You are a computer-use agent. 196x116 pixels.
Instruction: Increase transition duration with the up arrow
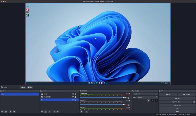coord(157,97)
